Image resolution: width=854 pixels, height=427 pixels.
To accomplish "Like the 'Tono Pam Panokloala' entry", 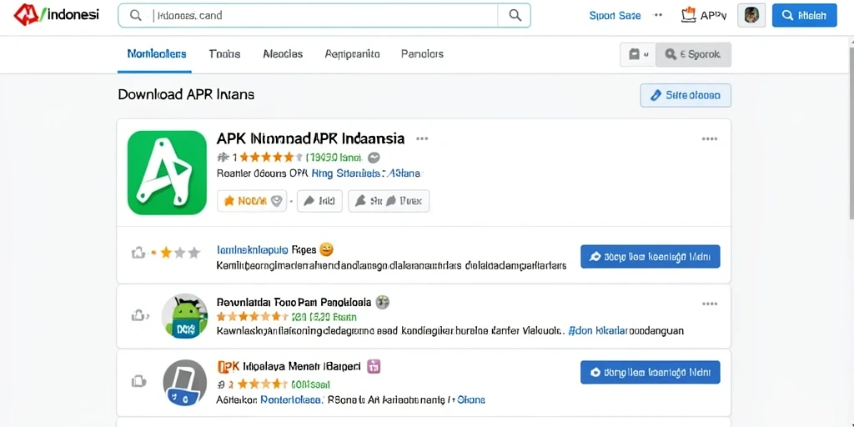I will tap(138, 315).
